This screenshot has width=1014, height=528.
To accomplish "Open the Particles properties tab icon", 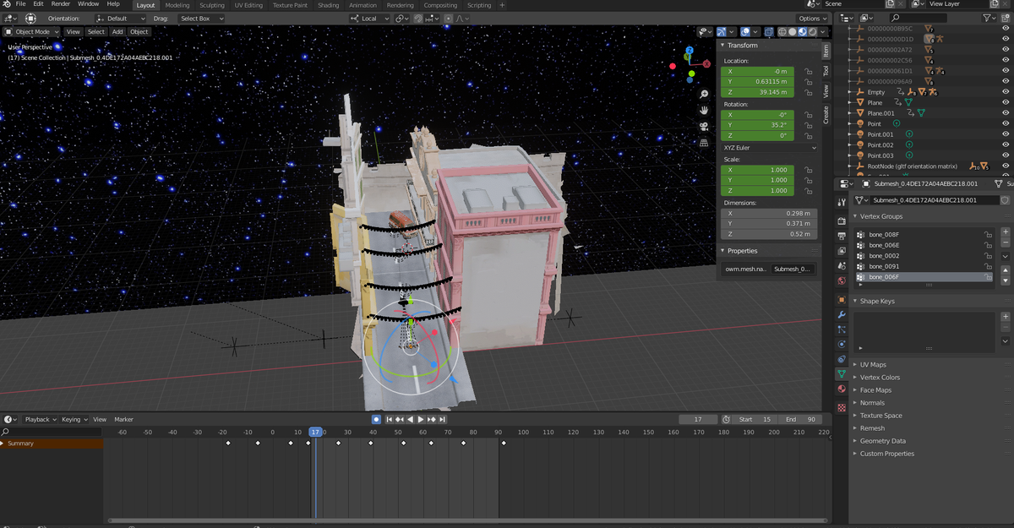I will (x=842, y=329).
